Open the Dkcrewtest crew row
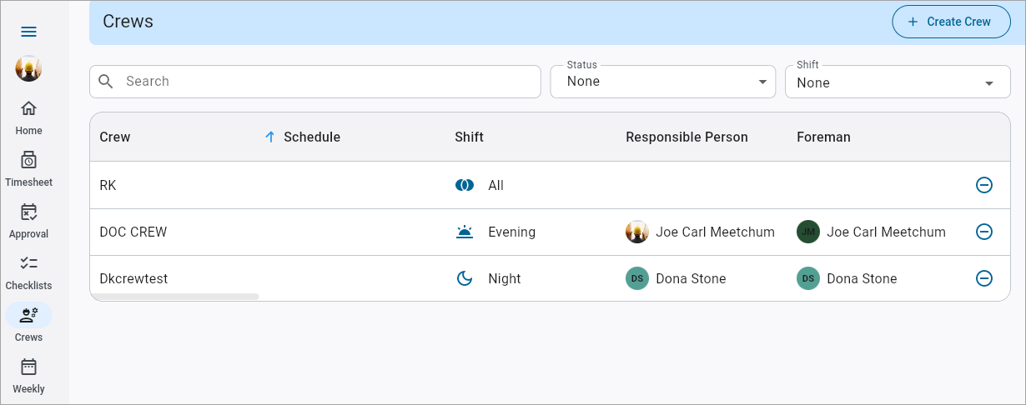 550,278
